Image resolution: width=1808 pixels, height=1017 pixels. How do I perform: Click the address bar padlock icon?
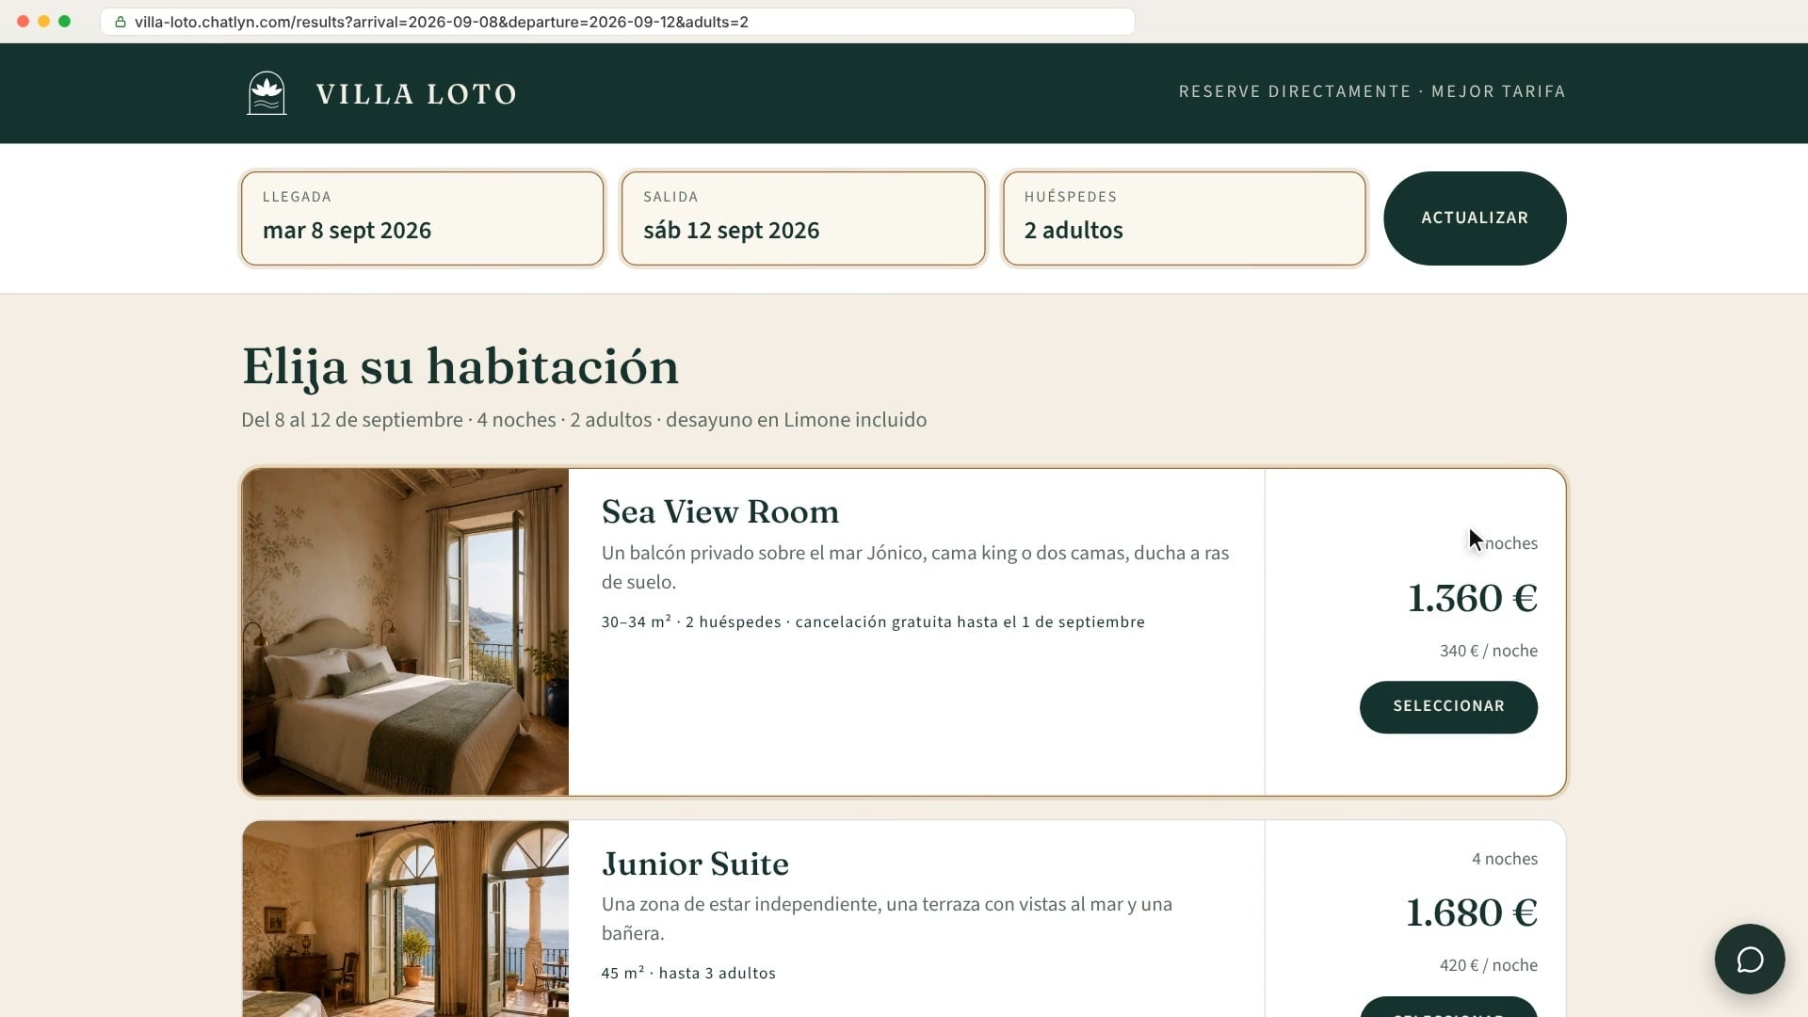121,22
